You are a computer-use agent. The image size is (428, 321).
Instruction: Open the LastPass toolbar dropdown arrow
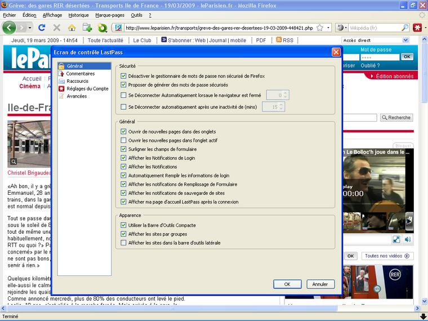[x=425, y=28]
